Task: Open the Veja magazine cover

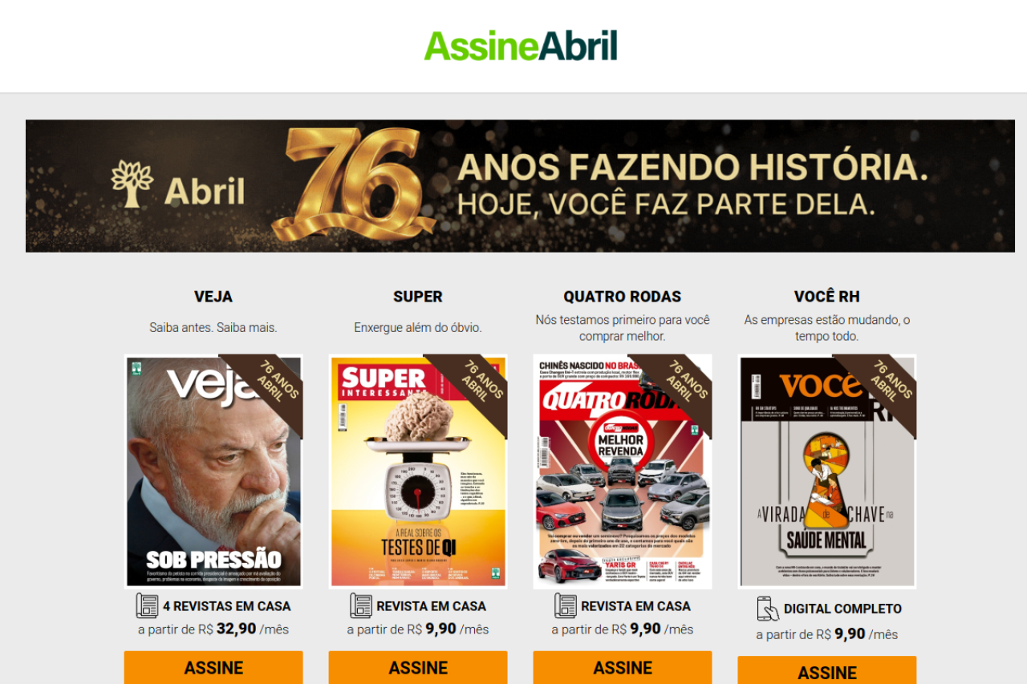Action: click(213, 472)
